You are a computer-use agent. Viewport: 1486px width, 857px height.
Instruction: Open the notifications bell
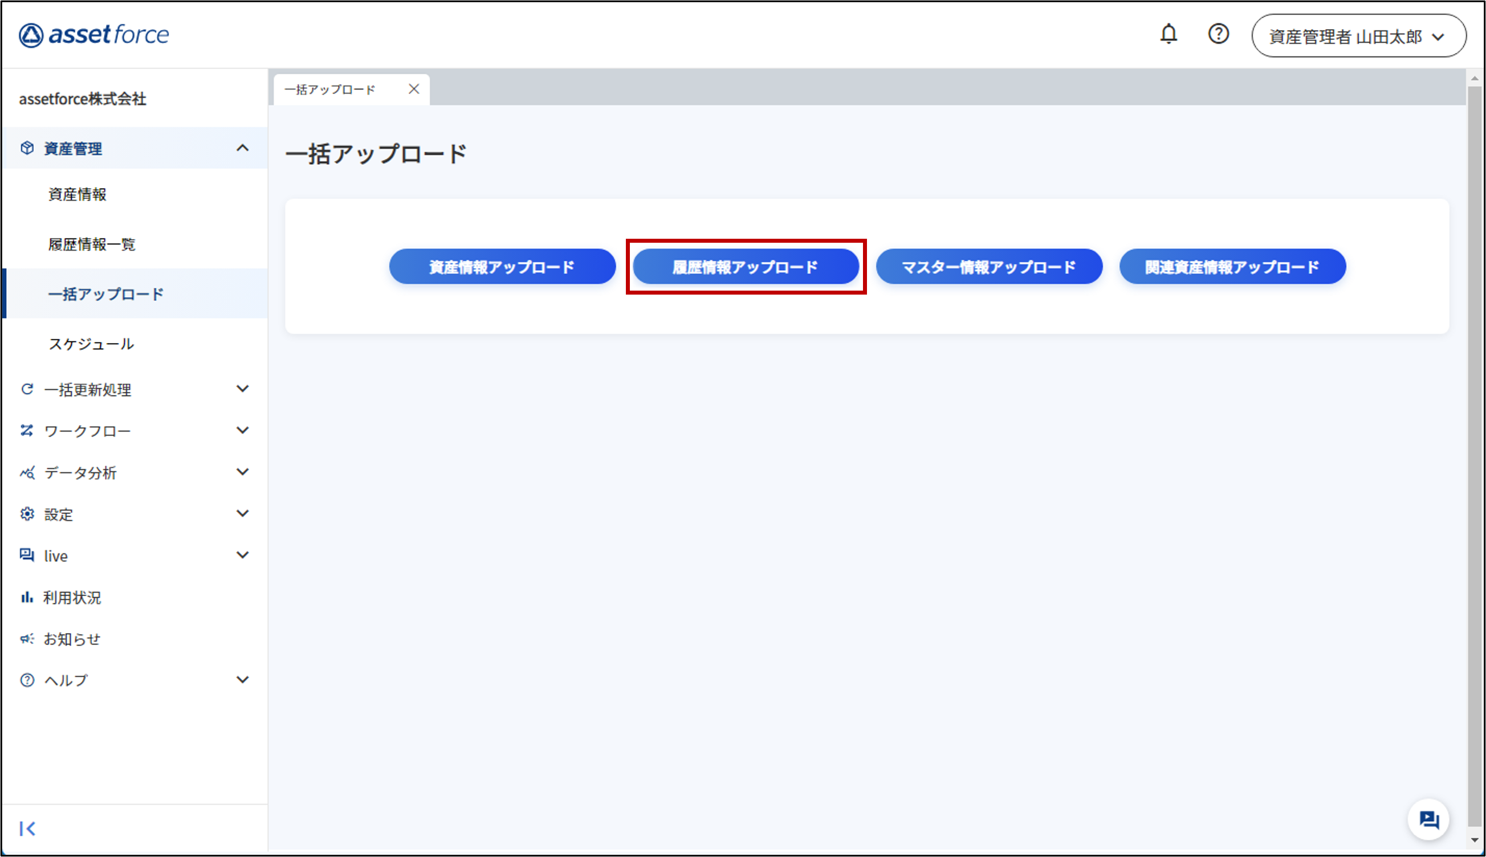coord(1168,34)
